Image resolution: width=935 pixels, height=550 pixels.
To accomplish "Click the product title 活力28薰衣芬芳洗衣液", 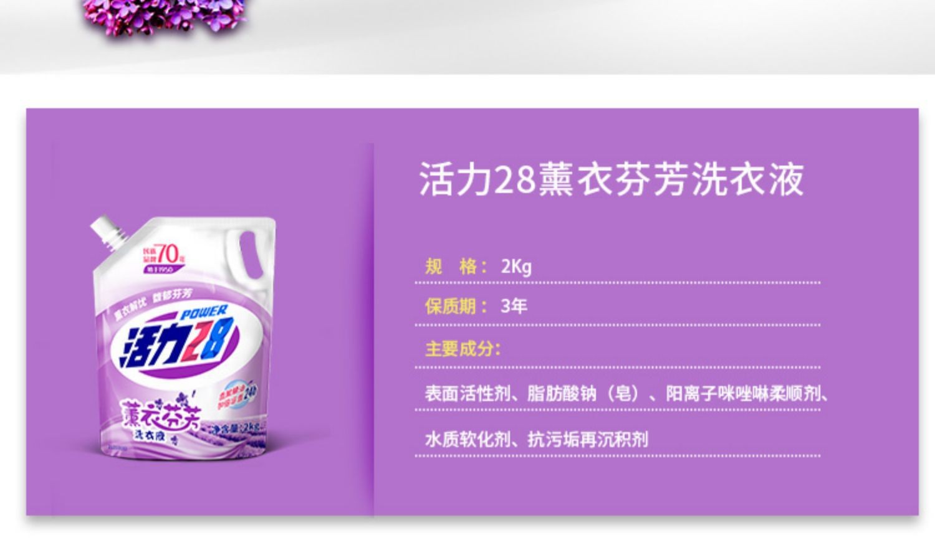I will tap(611, 179).
